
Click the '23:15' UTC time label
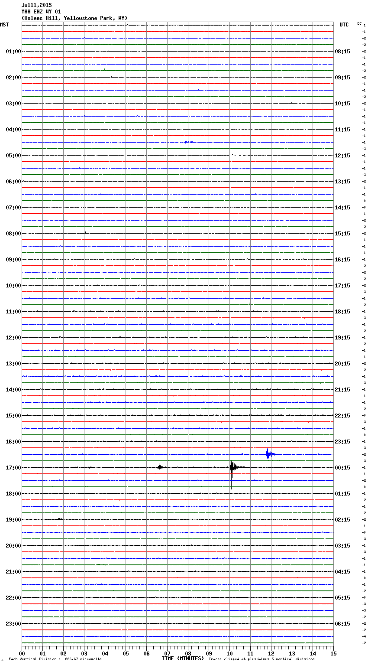342,442
